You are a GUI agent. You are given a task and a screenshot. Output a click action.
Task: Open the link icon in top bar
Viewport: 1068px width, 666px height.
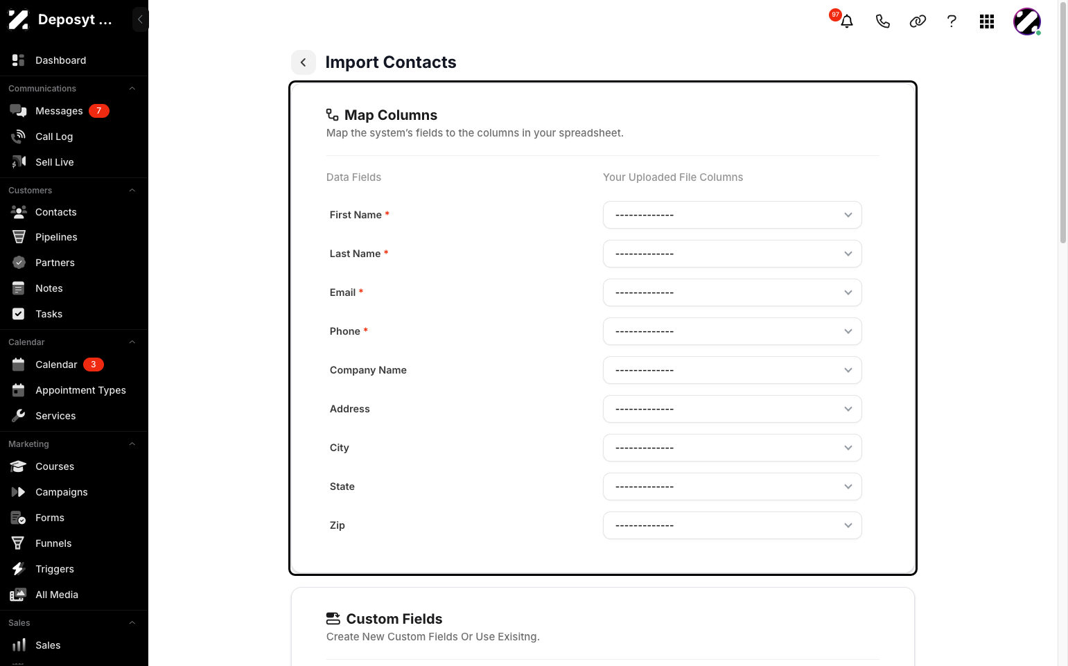918,21
